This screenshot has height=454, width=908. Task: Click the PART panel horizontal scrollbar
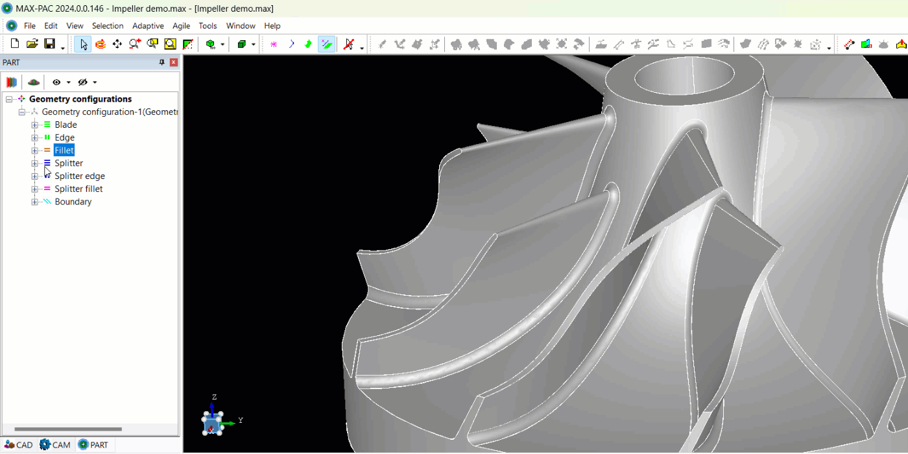tap(68, 429)
